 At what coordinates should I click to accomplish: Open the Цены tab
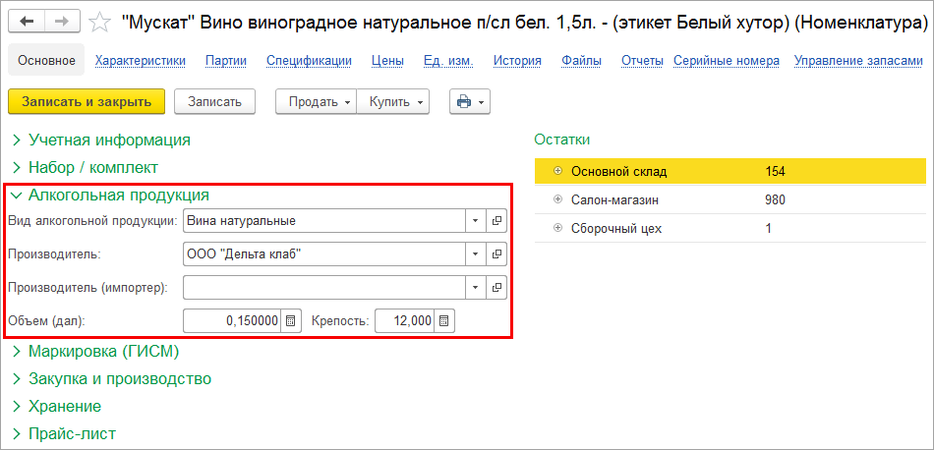[x=387, y=61]
